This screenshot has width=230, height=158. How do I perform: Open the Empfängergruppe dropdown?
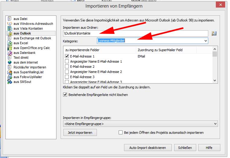click(140, 124)
